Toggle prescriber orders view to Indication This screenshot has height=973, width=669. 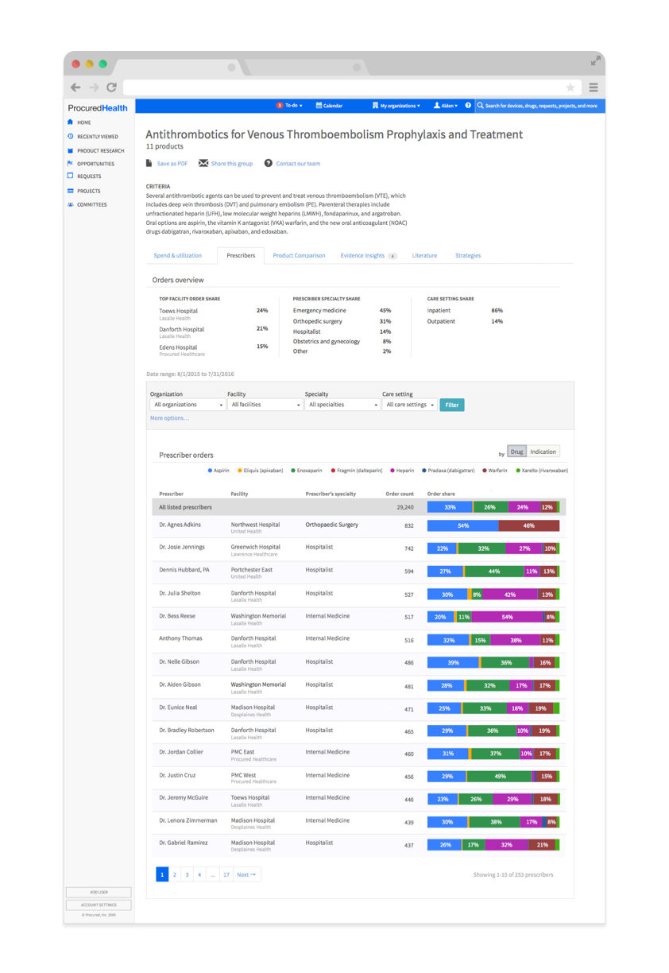[x=543, y=452]
